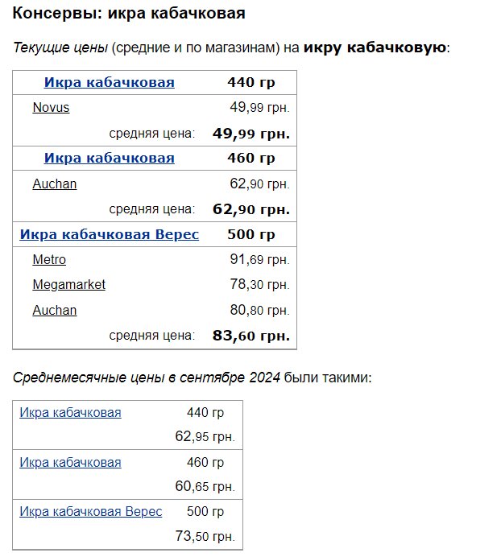Screen dimensions: 501x557
Task: Click the Megamarket price 78,30 грн
Action: click(x=259, y=285)
